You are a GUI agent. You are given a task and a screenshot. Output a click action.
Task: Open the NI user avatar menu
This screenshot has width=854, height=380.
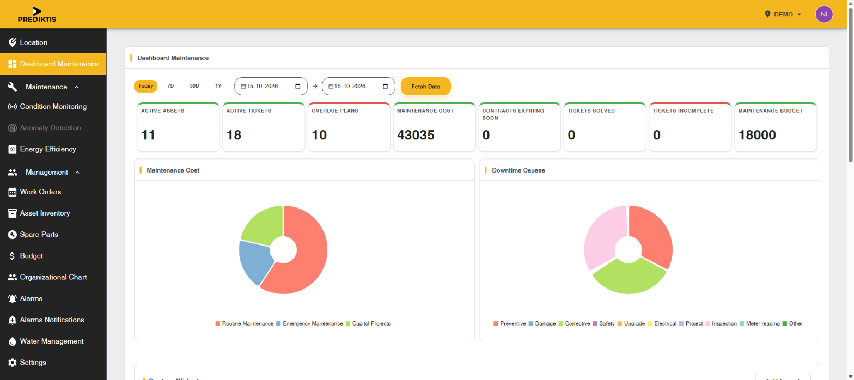(824, 14)
